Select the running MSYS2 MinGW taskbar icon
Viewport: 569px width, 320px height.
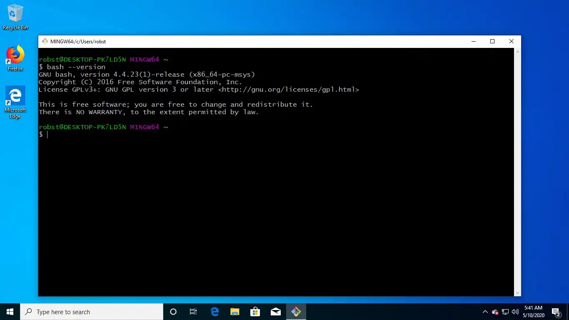point(296,312)
